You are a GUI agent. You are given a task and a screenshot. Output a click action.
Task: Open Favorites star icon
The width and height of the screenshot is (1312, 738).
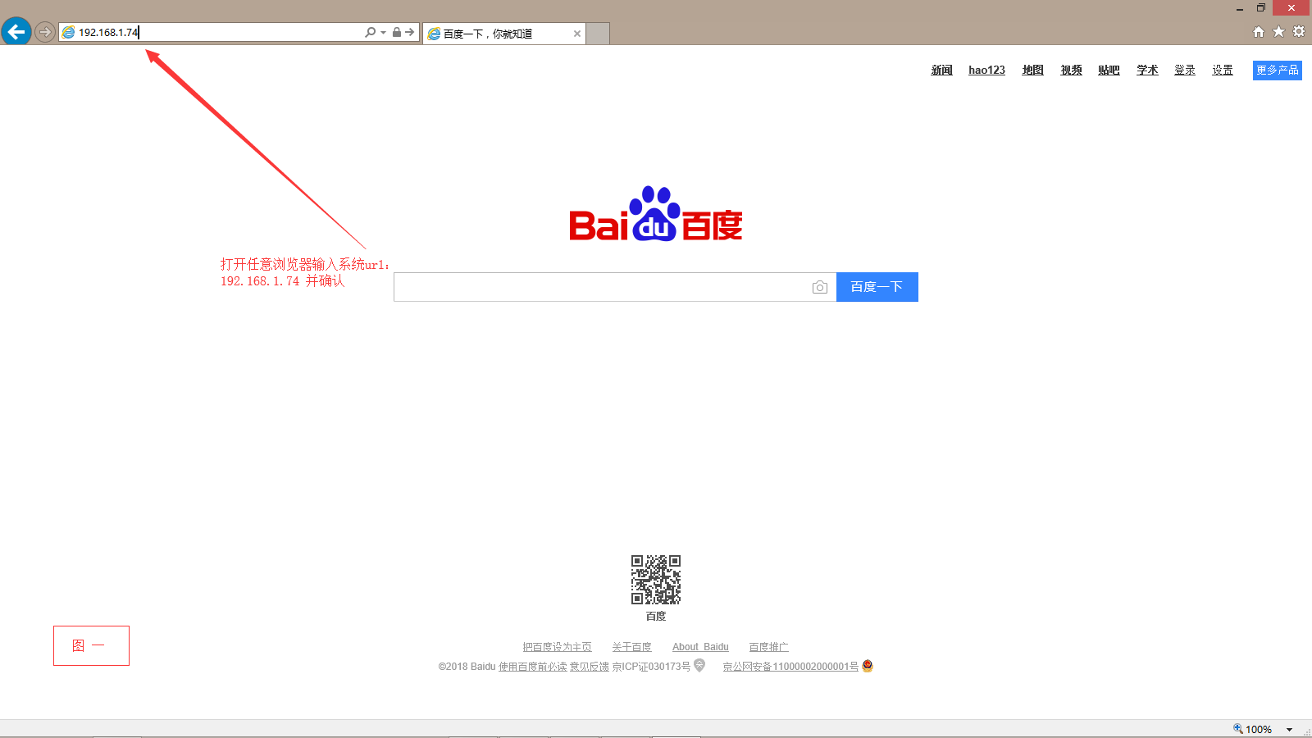pos(1278,32)
